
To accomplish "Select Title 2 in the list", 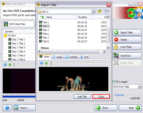I will tap(45, 26).
